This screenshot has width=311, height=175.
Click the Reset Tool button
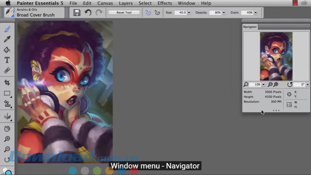[x=124, y=13]
